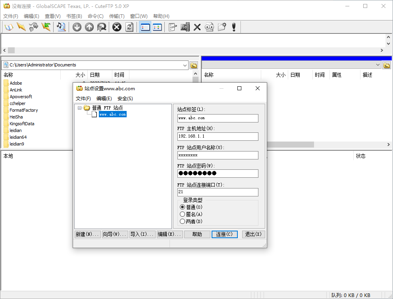Open 查看(V) menu

click(x=53, y=16)
